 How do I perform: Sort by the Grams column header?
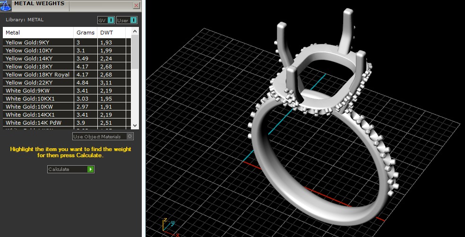tap(86, 33)
